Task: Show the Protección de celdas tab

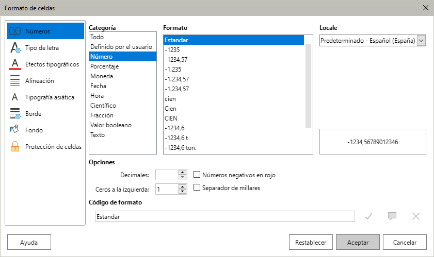Action: [x=45, y=146]
